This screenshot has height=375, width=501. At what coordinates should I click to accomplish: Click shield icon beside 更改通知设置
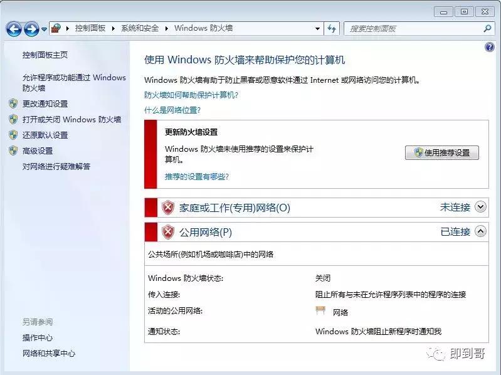[x=13, y=103]
